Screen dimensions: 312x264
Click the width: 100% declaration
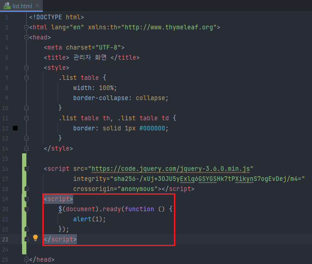(x=95, y=88)
